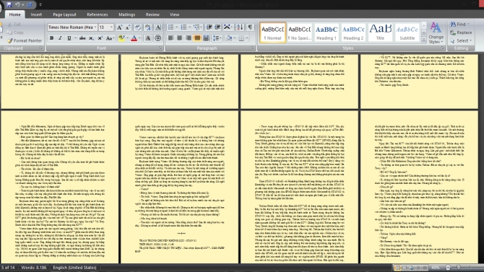Decrease paragraph indent
The image size is (484, 272).
209,27
